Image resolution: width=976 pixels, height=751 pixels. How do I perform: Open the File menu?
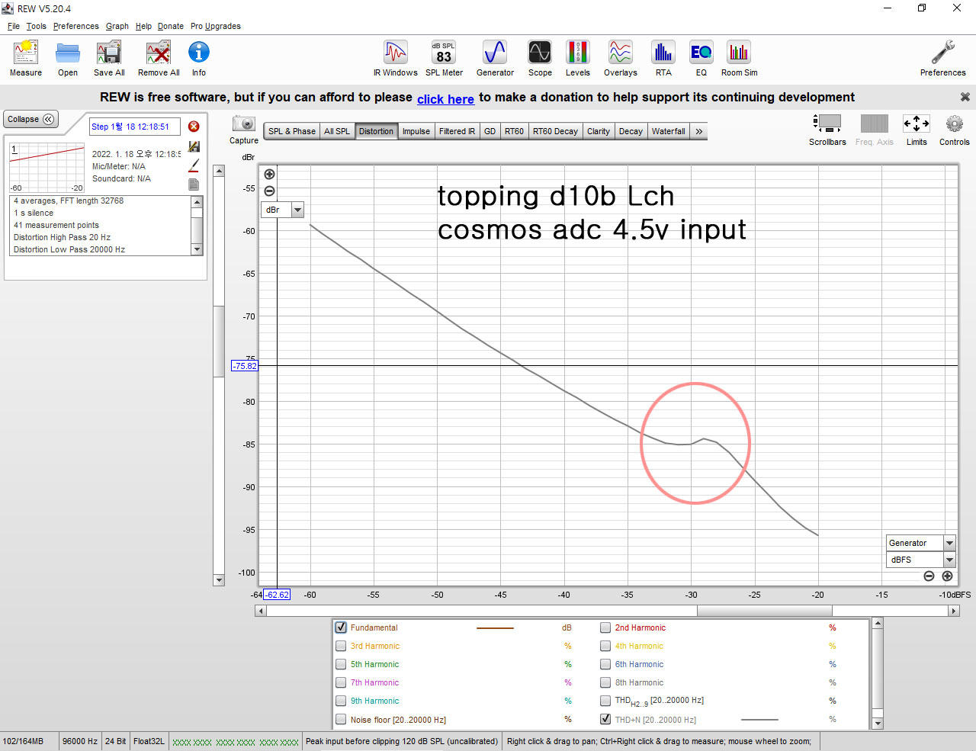pos(14,26)
